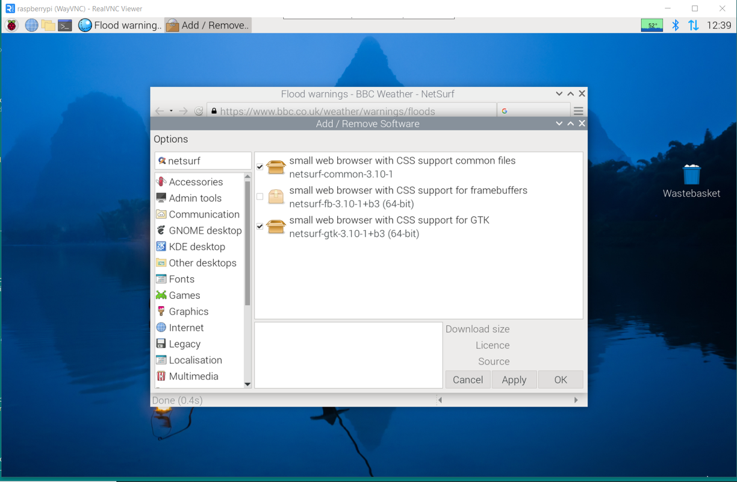The width and height of the screenshot is (737, 482).
Task: Click Apply in Add / Remove Software
Action: click(514, 380)
